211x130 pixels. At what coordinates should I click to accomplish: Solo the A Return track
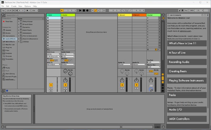[x=122, y=88]
